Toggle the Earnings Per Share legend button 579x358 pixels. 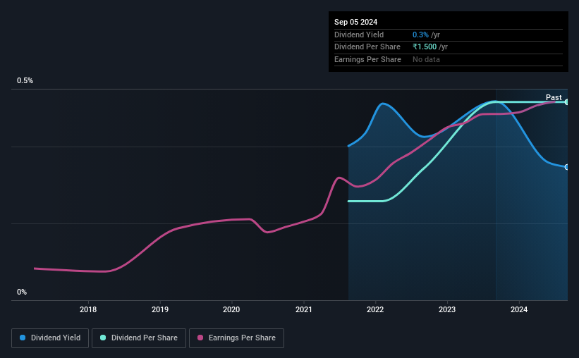tap(236, 338)
